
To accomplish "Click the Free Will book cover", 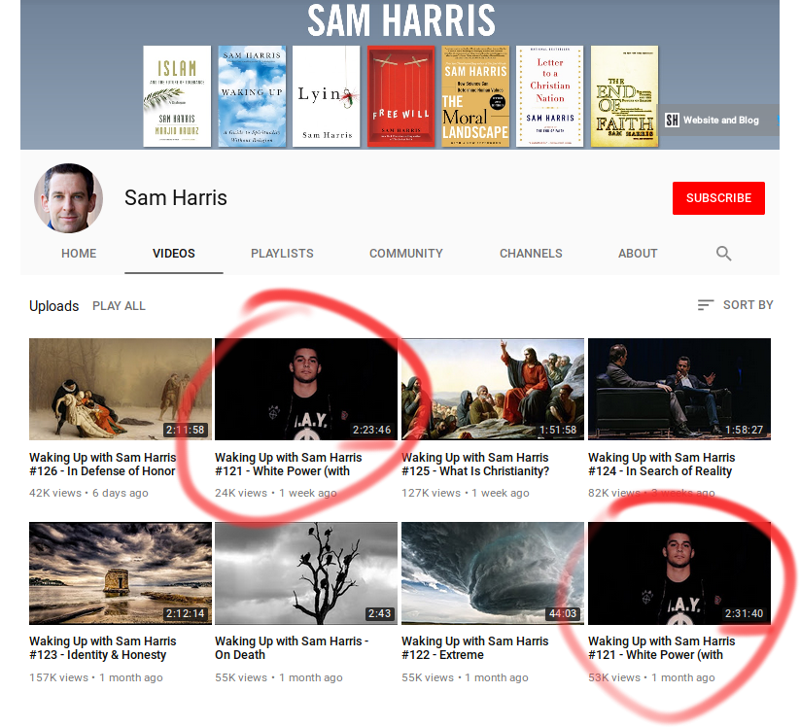I will 401,96.
